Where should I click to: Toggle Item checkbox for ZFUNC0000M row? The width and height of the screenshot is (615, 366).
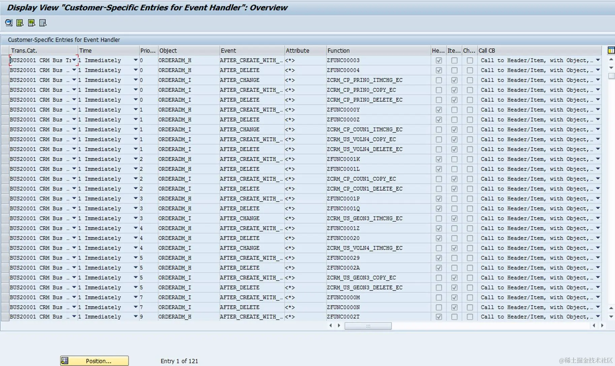coord(454,298)
